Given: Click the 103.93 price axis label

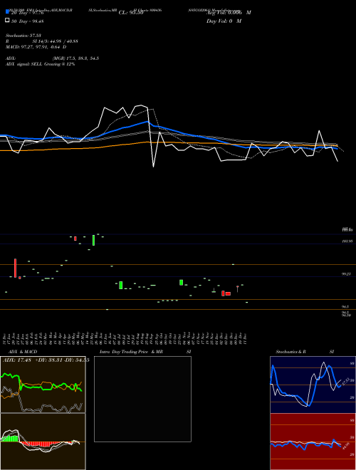Looking at the screenshot, I should pyautogui.click(x=347, y=241).
